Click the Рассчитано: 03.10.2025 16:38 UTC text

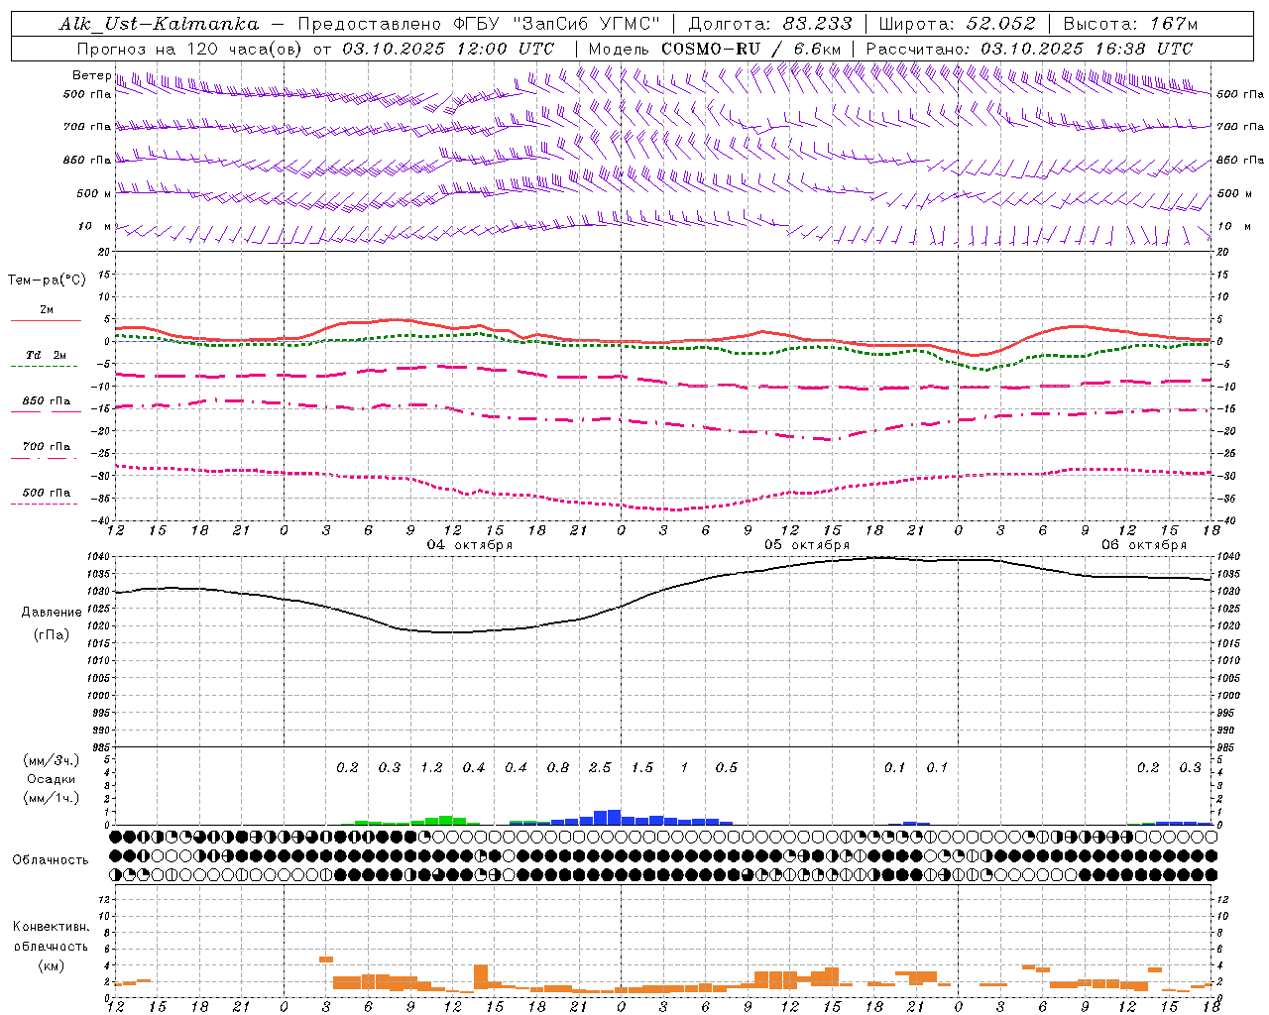(x=1030, y=49)
